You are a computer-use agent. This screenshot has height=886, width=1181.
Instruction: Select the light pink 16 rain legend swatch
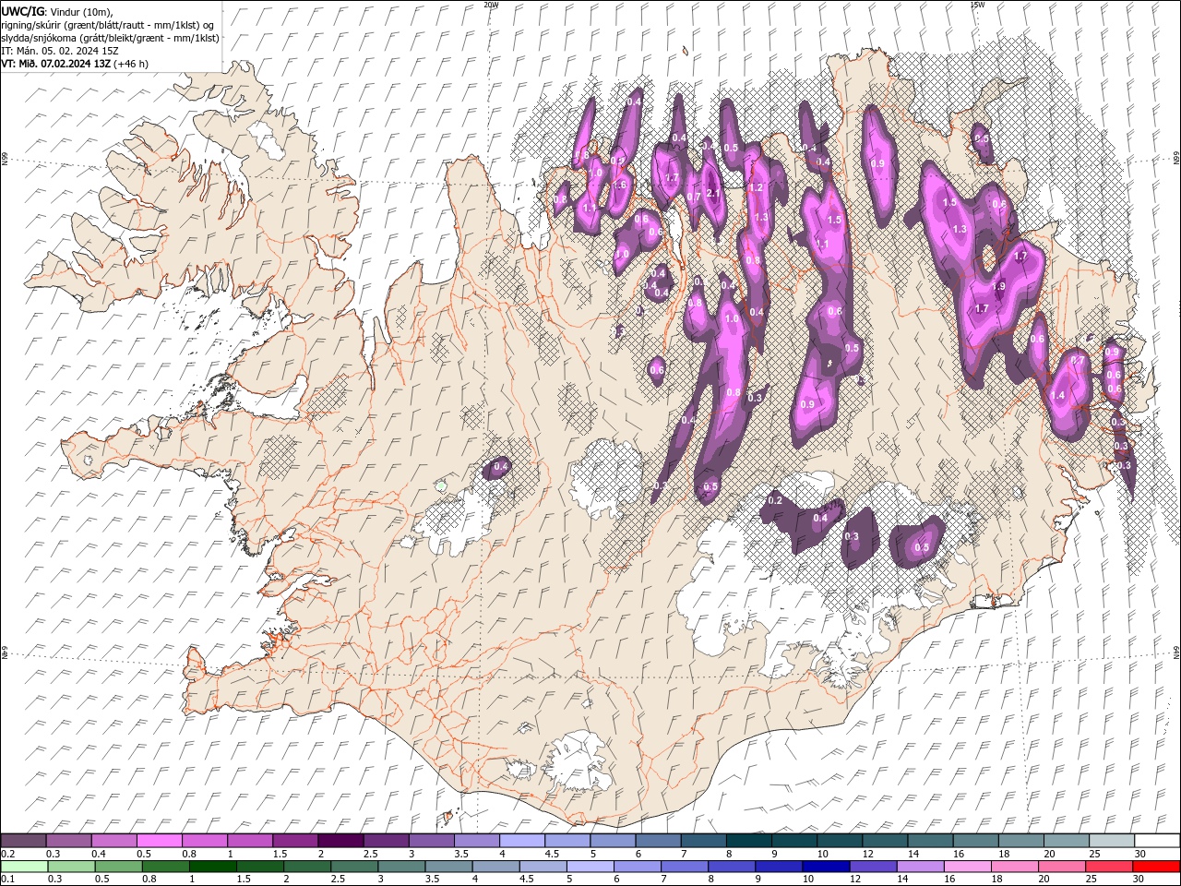tap(967, 867)
